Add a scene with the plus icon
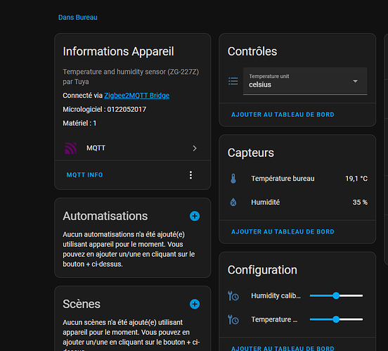This screenshot has width=388, height=351. [195, 304]
